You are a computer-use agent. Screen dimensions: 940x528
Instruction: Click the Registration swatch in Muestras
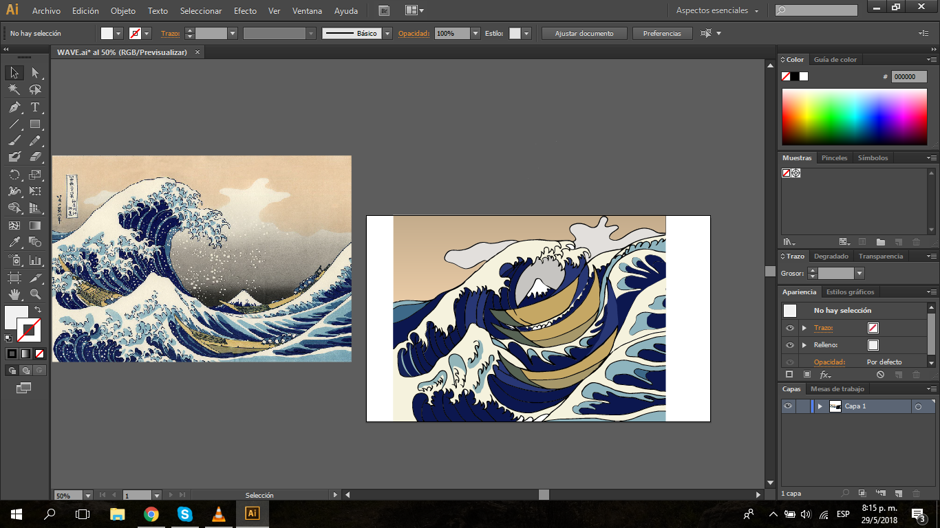[x=795, y=173]
